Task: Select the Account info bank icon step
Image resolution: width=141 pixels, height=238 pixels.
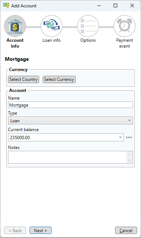Action: (x=15, y=26)
